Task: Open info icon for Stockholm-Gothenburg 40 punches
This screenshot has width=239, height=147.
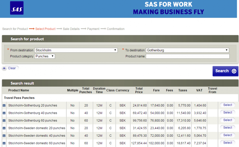Action: pyautogui.click(x=4, y=113)
